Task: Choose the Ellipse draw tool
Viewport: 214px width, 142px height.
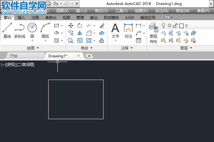Action: tap(56, 33)
